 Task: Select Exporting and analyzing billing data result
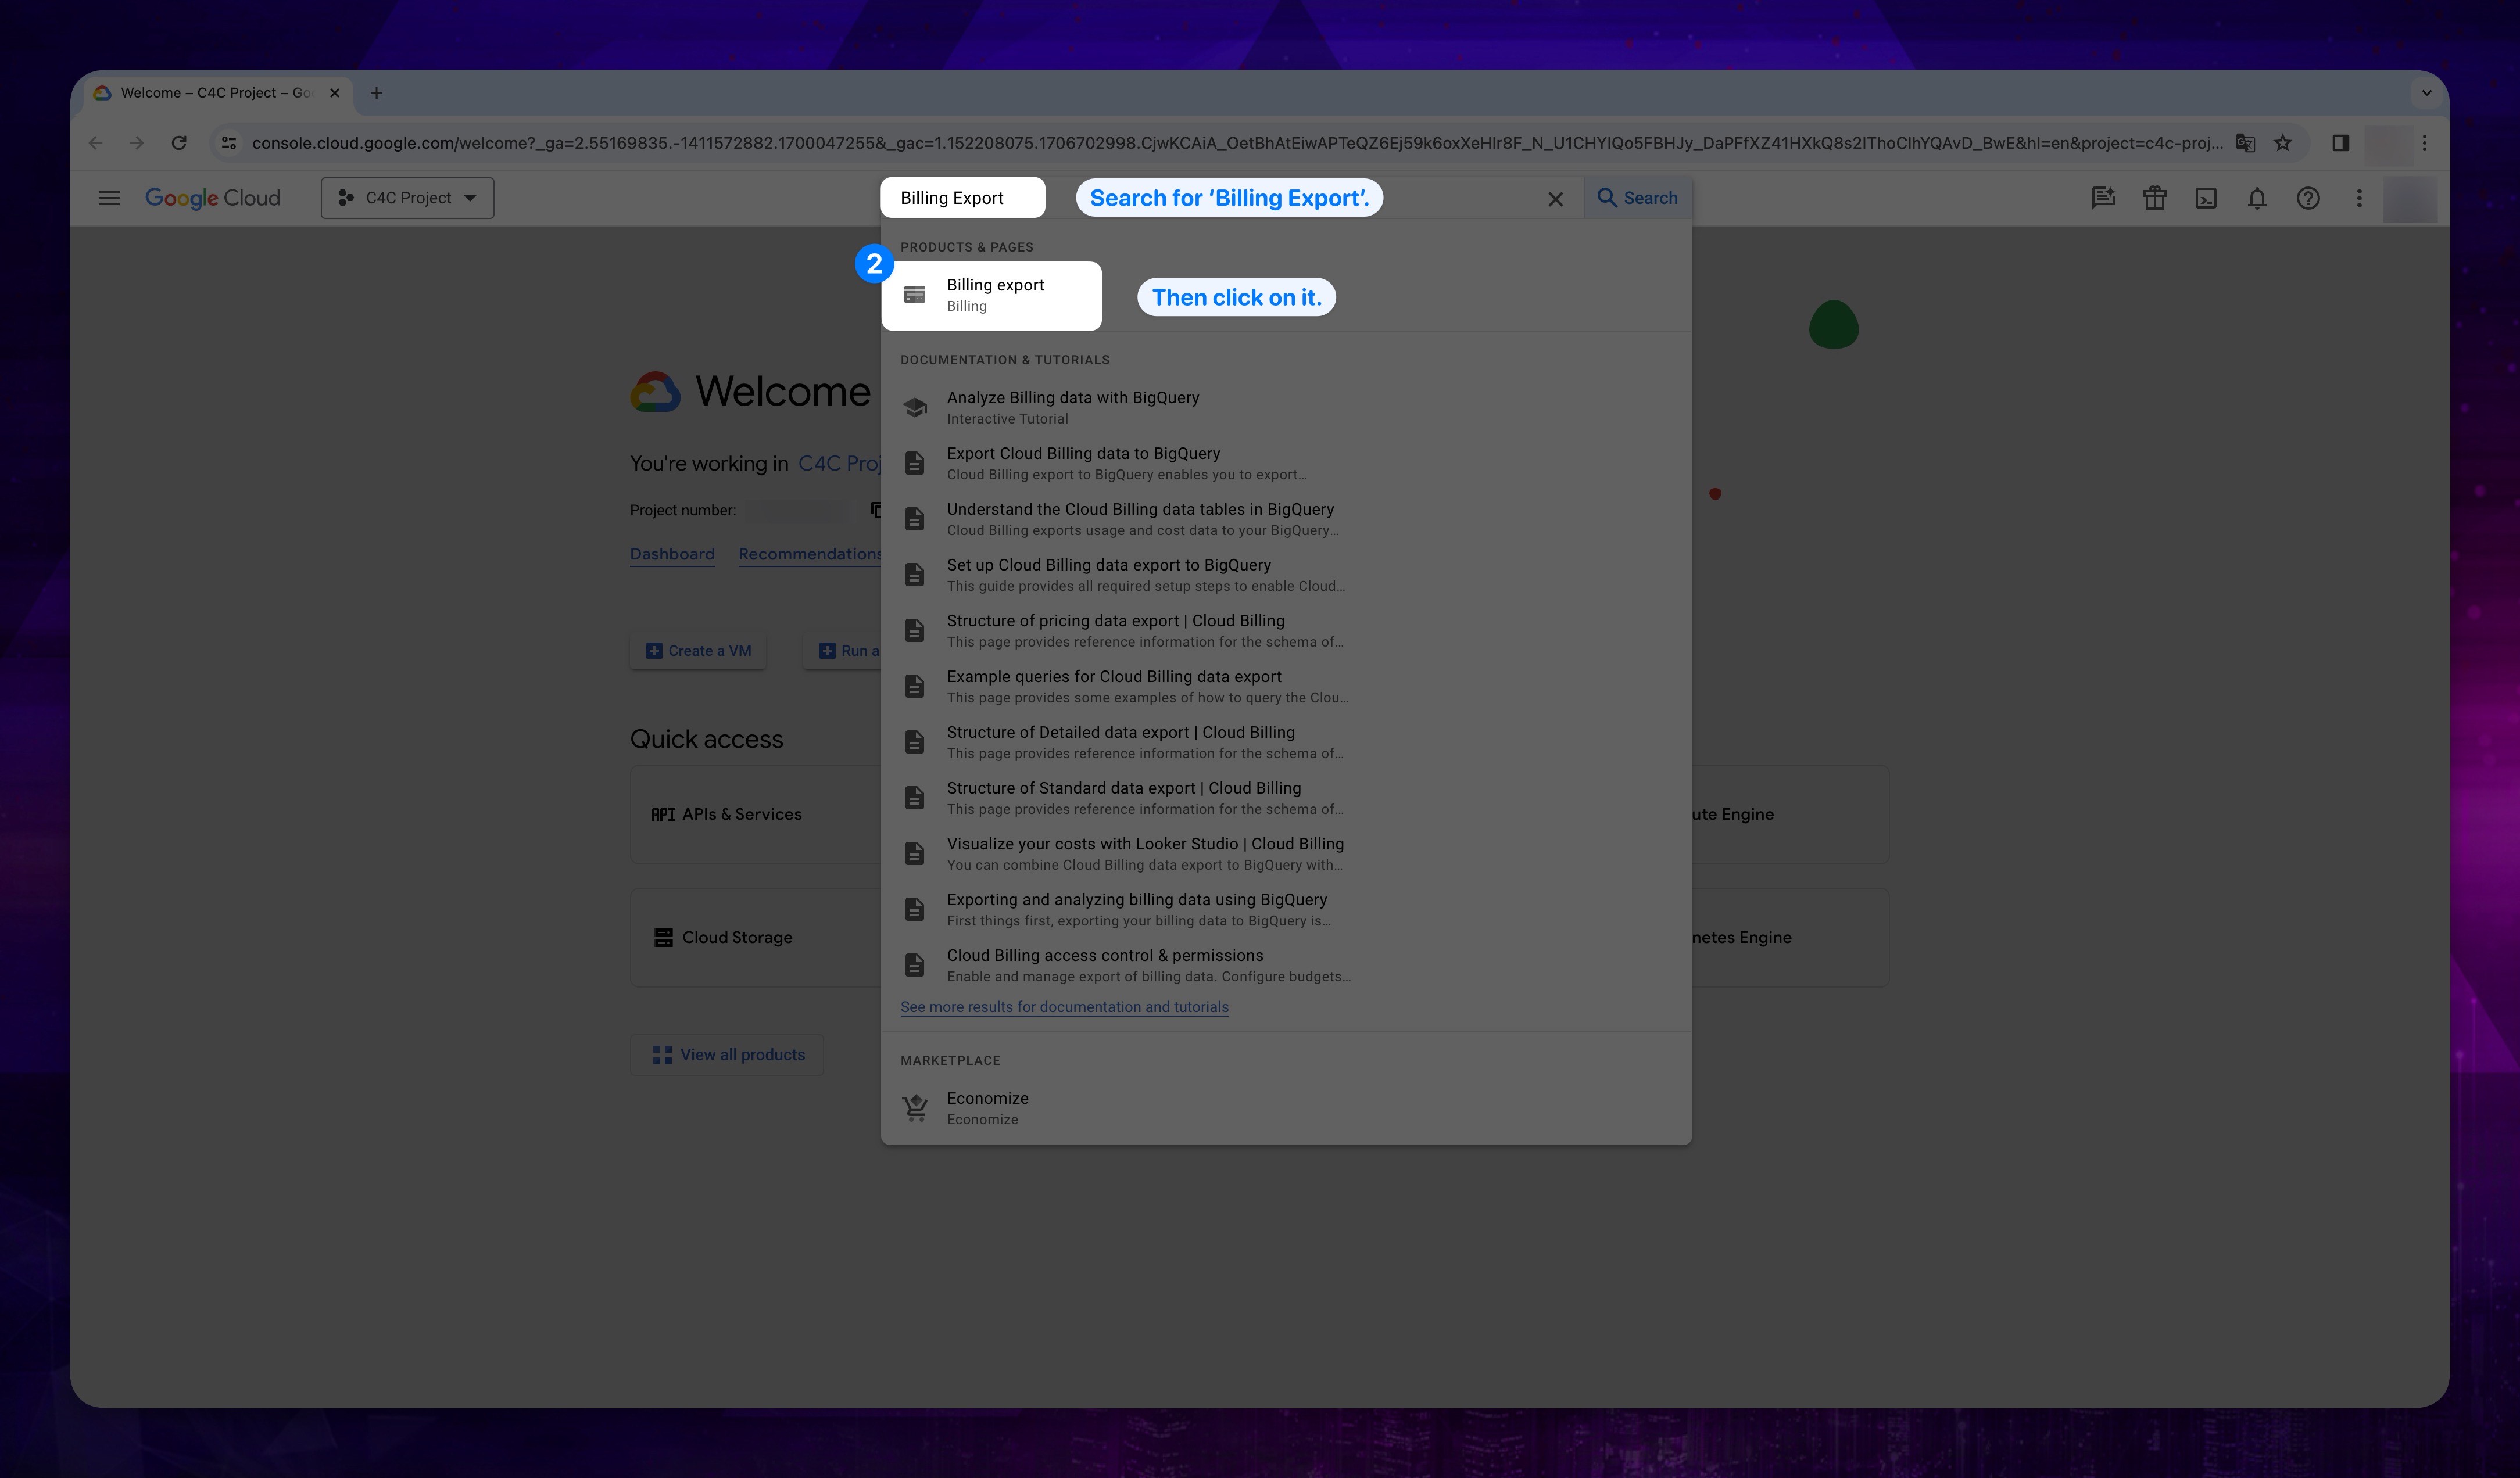click(x=1286, y=910)
